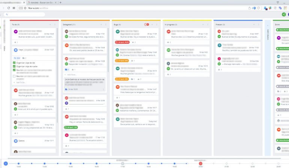This screenshot has width=289, height=168.
Task: Open the Freezer column options menu
Action: point(259,24)
